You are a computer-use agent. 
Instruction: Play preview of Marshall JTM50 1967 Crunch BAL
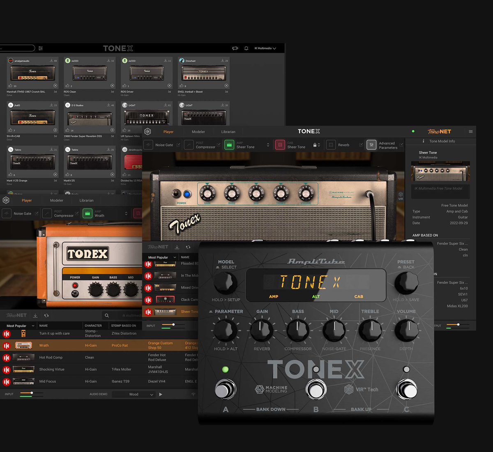point(55,86)
